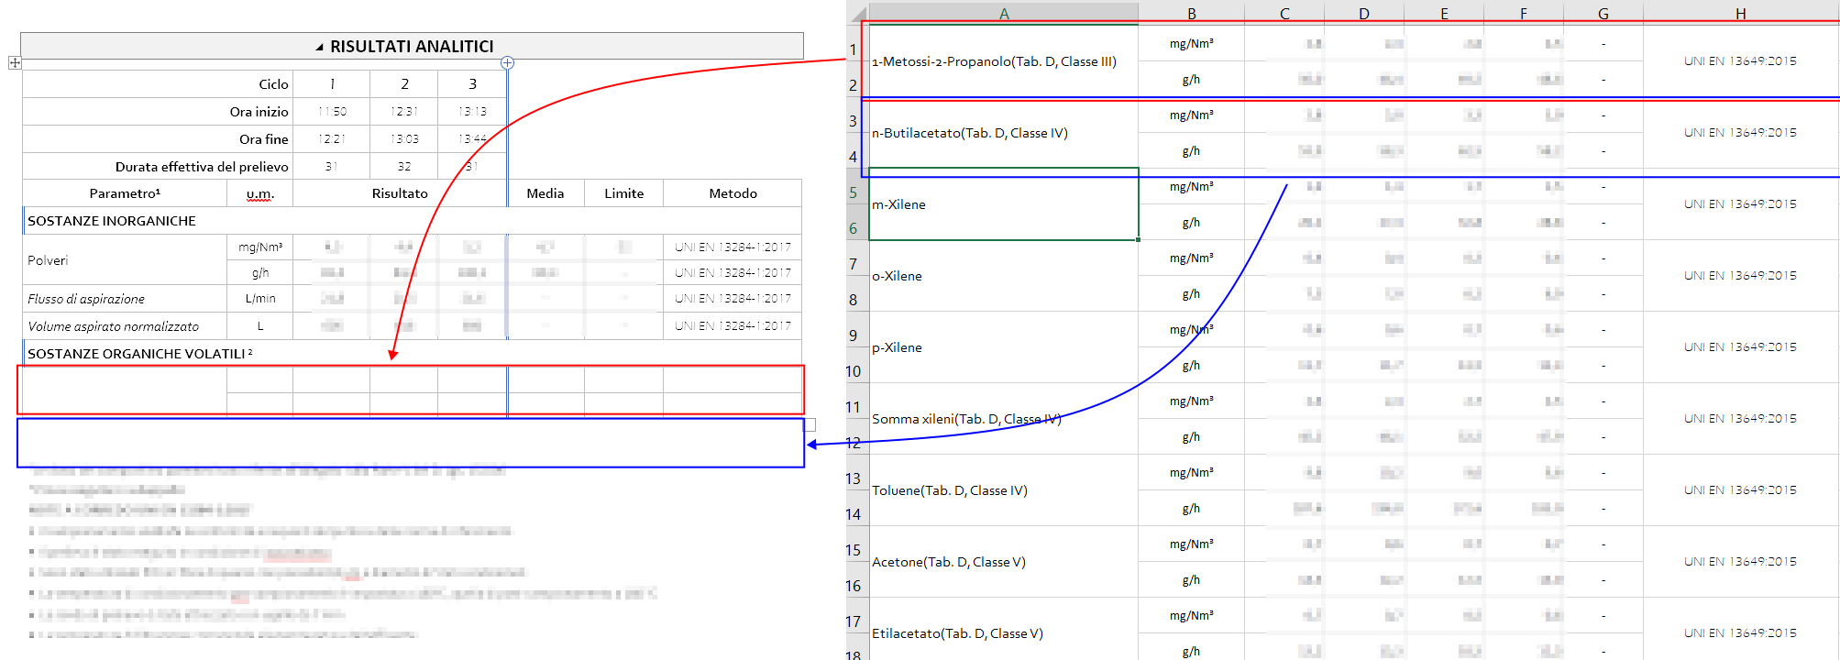The height and width of the screenshot is (660, 1840).
Task: Click the Somma xileni(Tab. D, Classe IV) cell
Action: click(1004, 419)
